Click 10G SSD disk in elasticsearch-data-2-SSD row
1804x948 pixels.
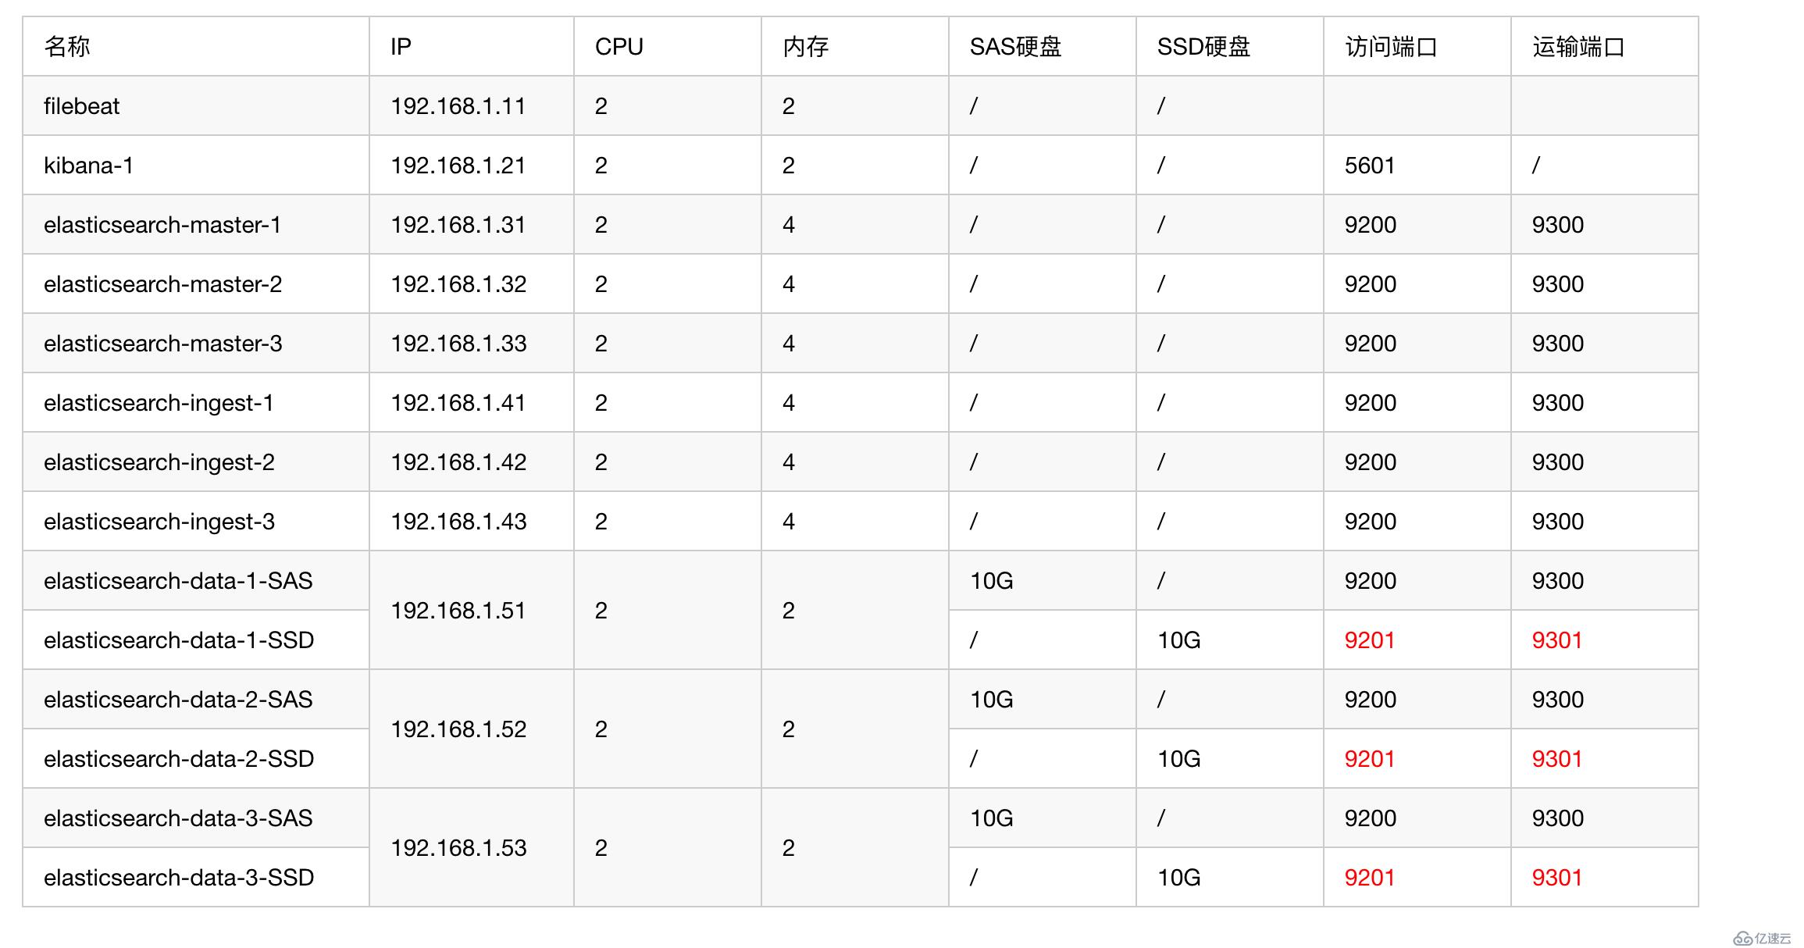pos(1179,759)
